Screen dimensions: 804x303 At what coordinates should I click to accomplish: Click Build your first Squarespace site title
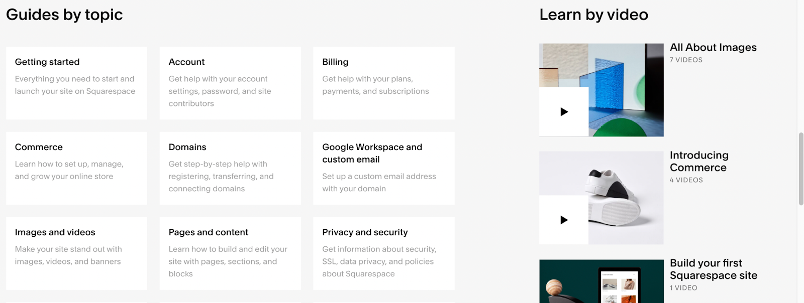[714, 269]
